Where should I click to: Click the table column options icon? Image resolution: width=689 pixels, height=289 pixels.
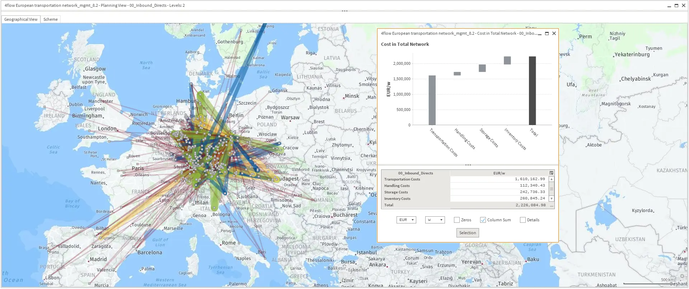point(551,173)
